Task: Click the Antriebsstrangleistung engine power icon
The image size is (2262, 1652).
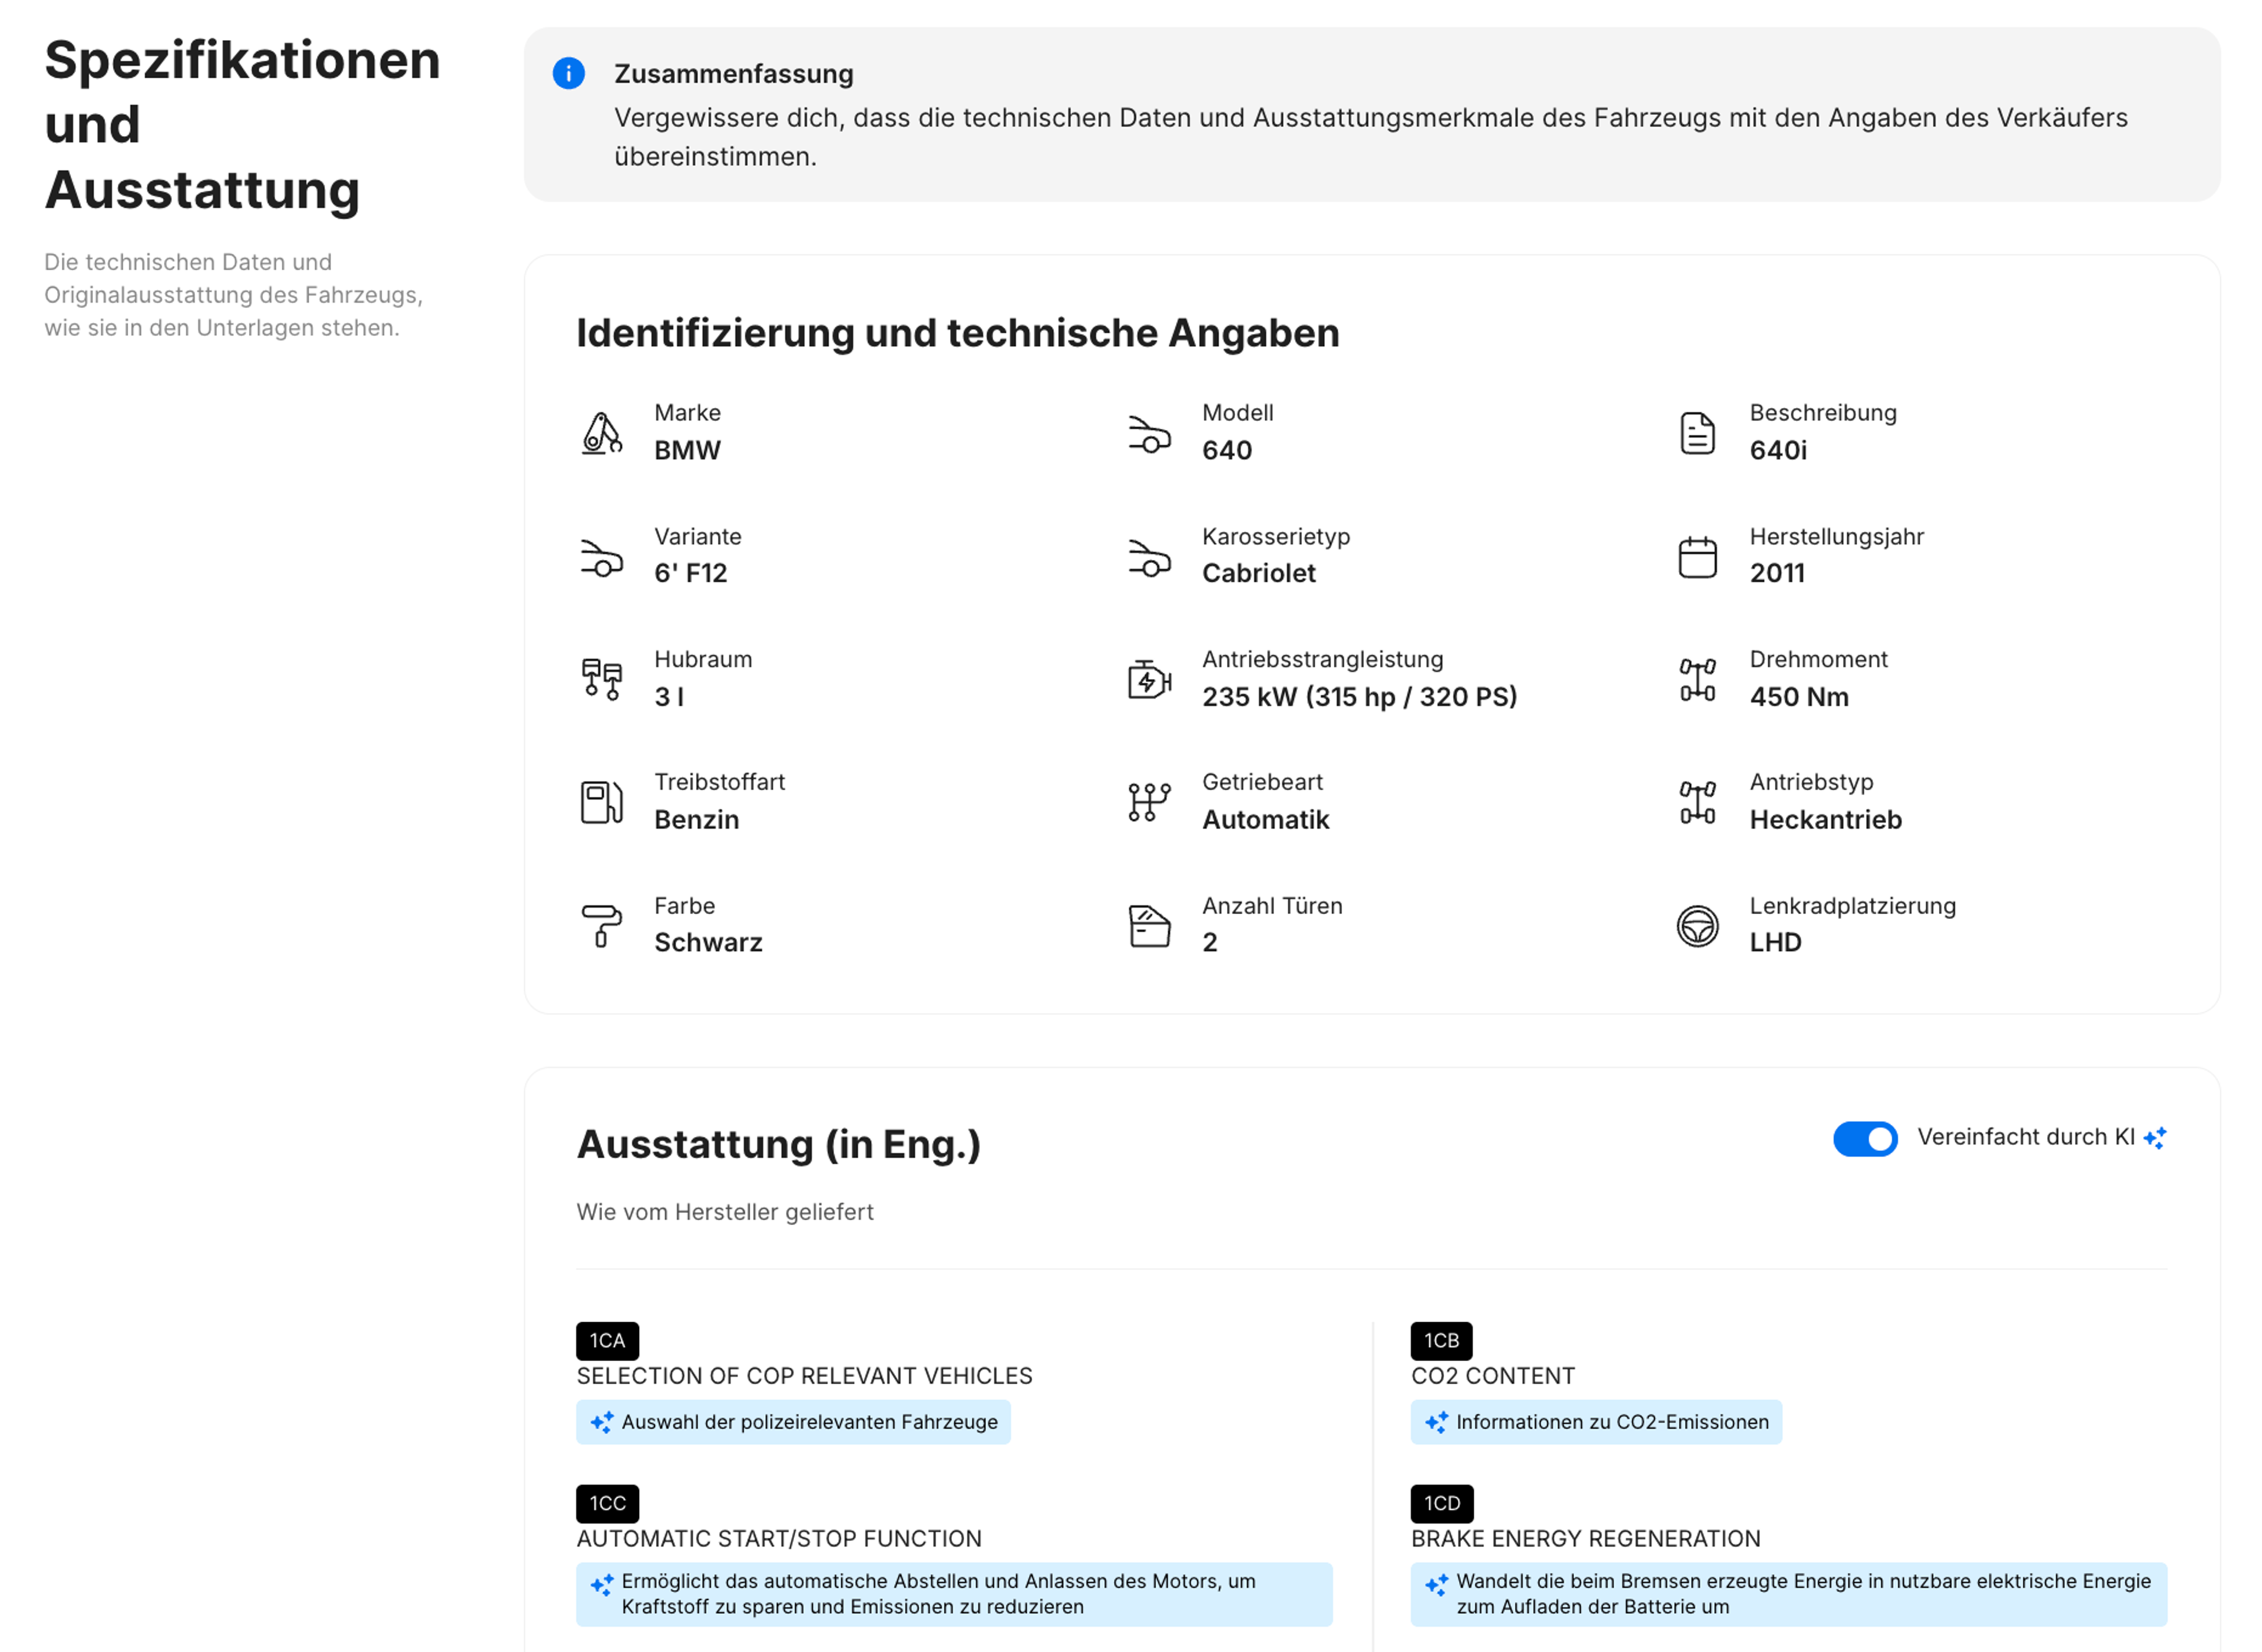Action: [x=1149, y=679]
